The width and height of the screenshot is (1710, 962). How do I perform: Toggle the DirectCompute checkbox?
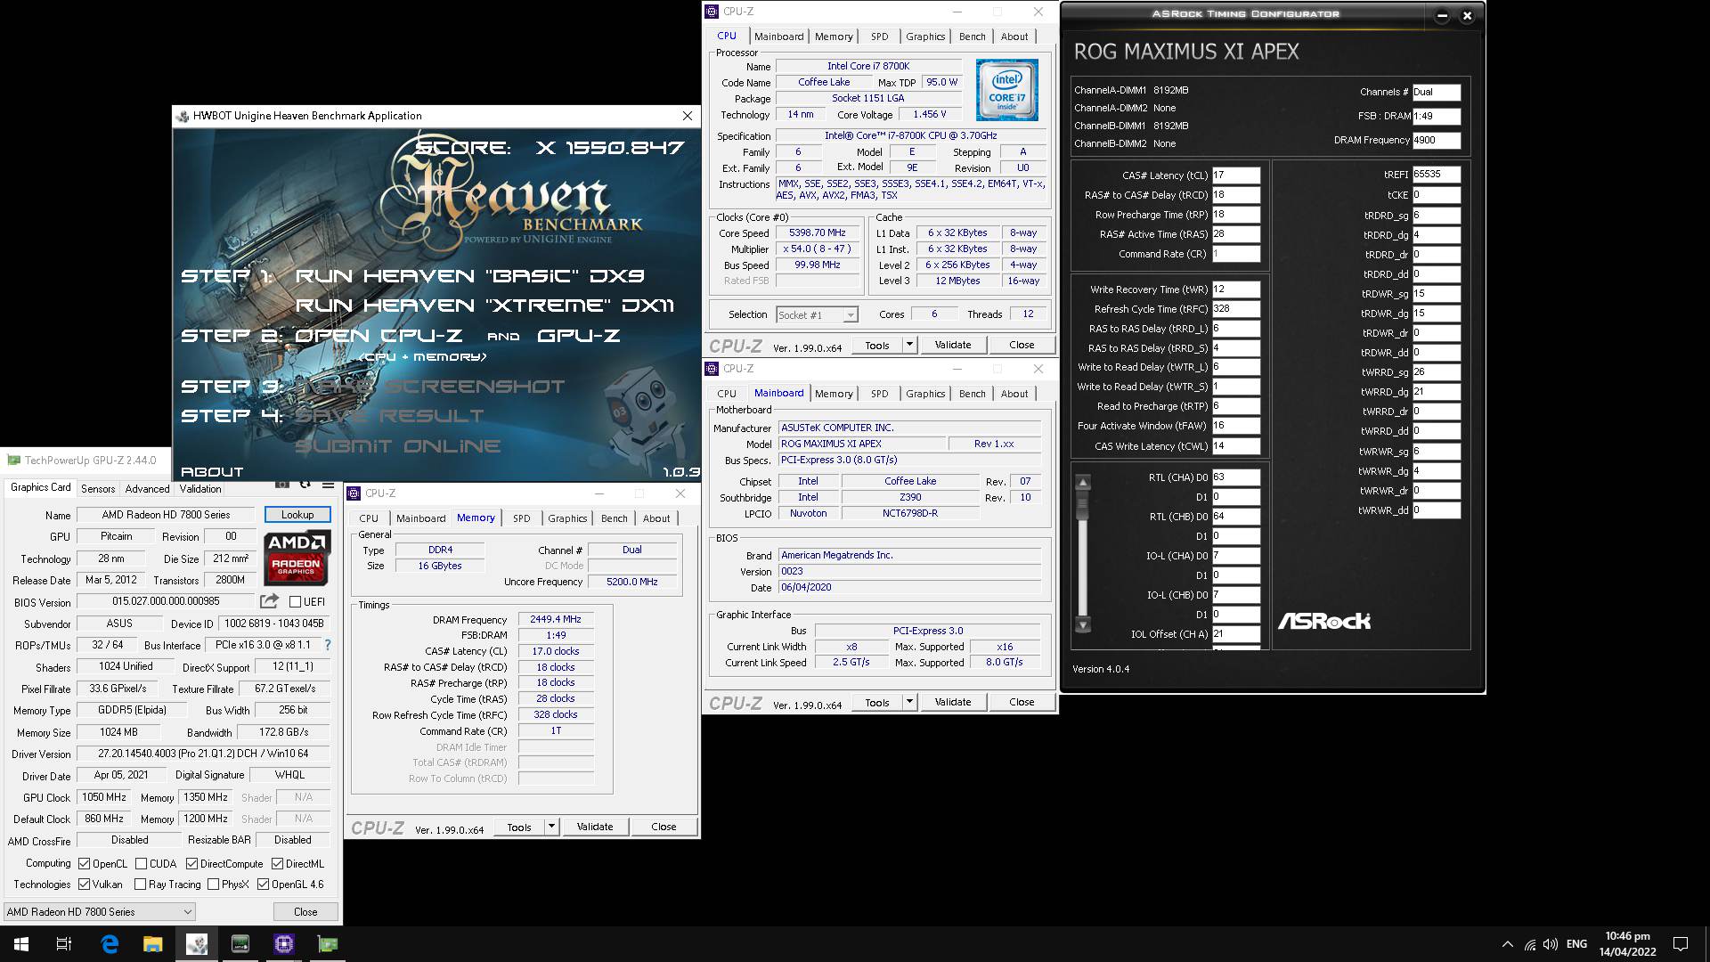tap(191, 864)
